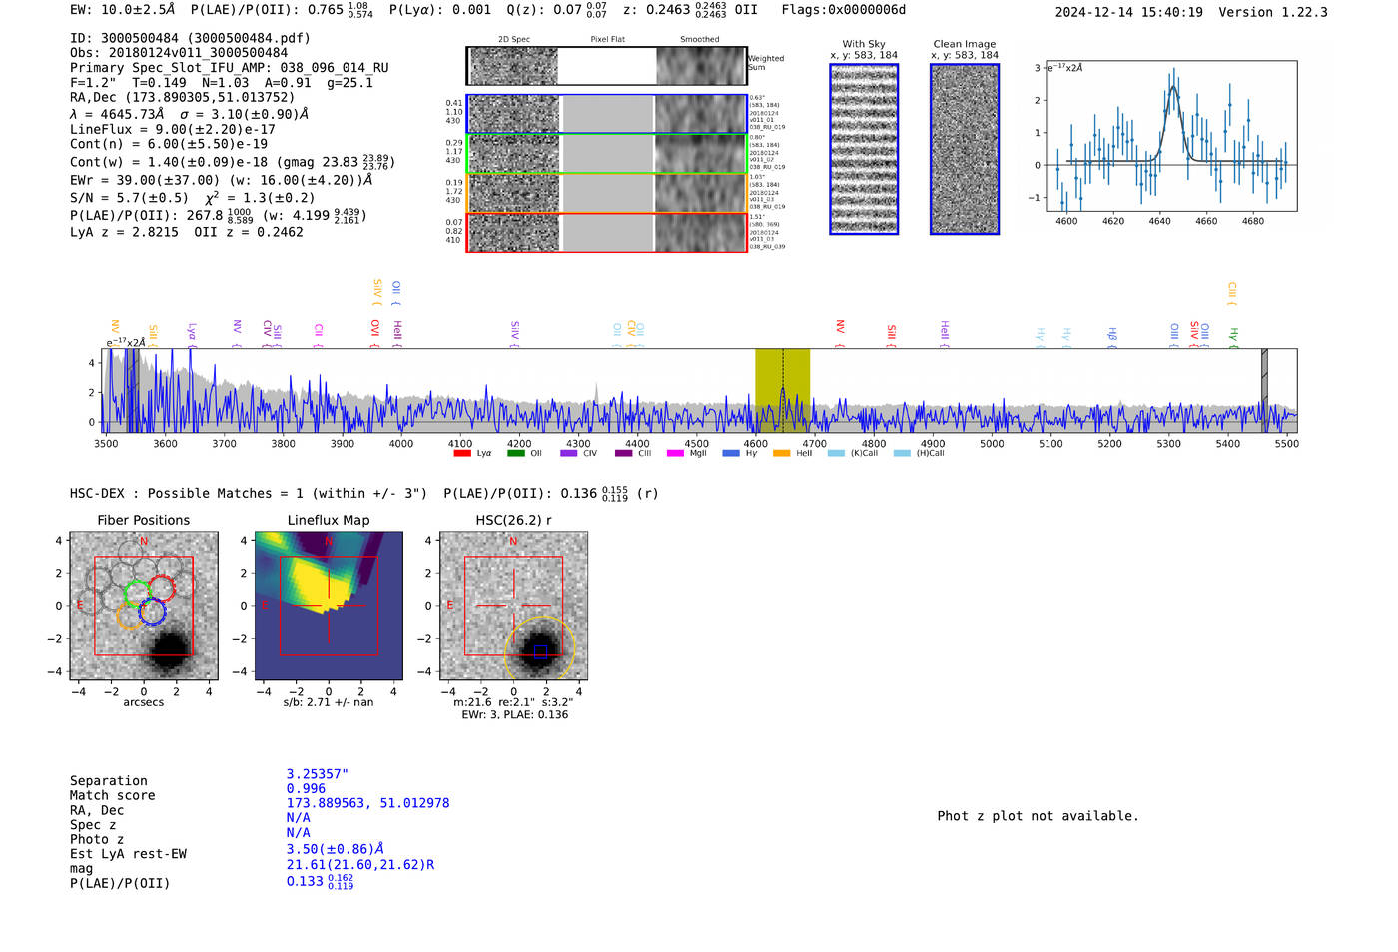The width and height of the screenshot is (1398, 952).
Task: Select the red-bordered 2D fiber spectrum row
Action: (x=606, y=232)
